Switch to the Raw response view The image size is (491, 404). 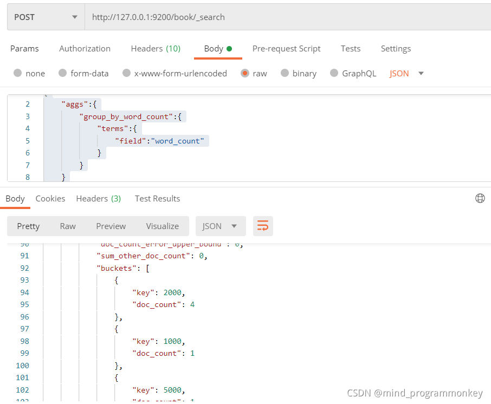pyautogui.click(x=68, y=226)
